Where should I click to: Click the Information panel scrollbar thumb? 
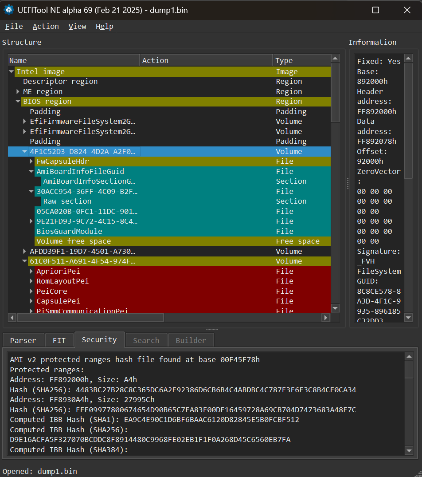tap(408, 121)
